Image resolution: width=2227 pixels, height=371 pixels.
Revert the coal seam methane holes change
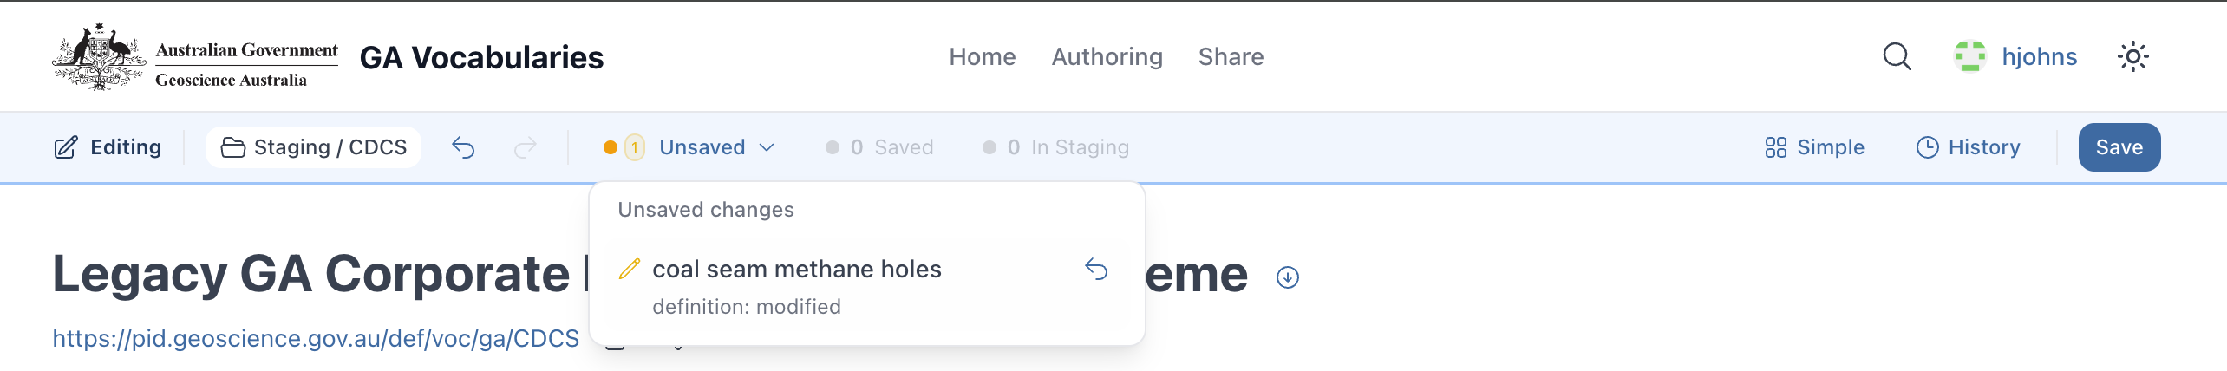coord(1096,270)
